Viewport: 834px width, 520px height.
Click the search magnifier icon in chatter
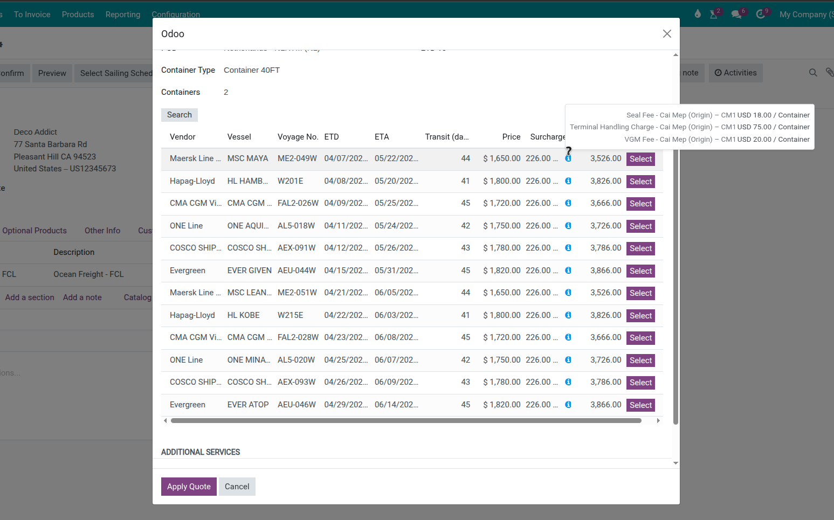(x=813, y=73)
